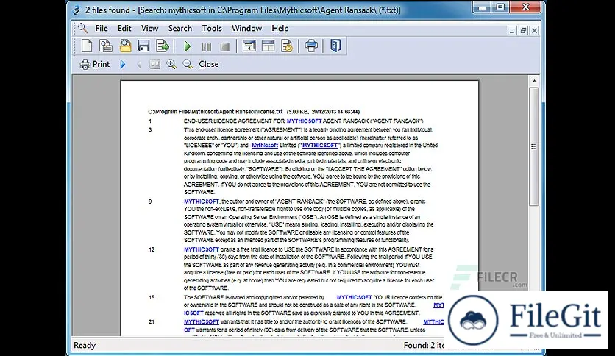The image size is (615, 356).
Task: Close the inner document window
Action: point(534,31)
